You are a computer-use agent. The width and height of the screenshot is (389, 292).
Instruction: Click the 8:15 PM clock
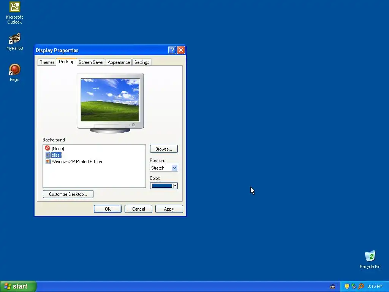pos(375,286)
